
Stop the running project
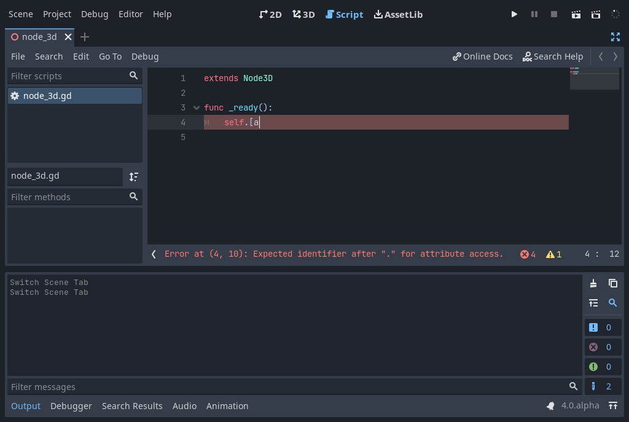coord(554,15)
